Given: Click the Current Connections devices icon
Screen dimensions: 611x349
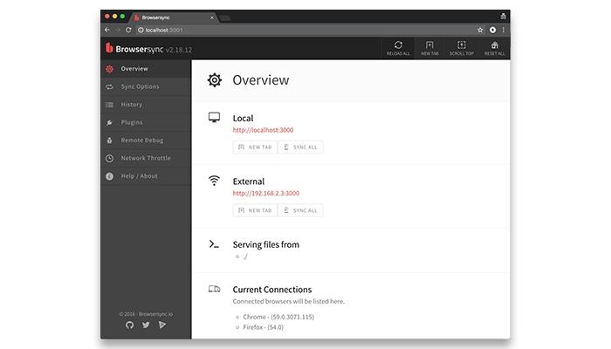Looking at the screenshot, I should (214, 289).
